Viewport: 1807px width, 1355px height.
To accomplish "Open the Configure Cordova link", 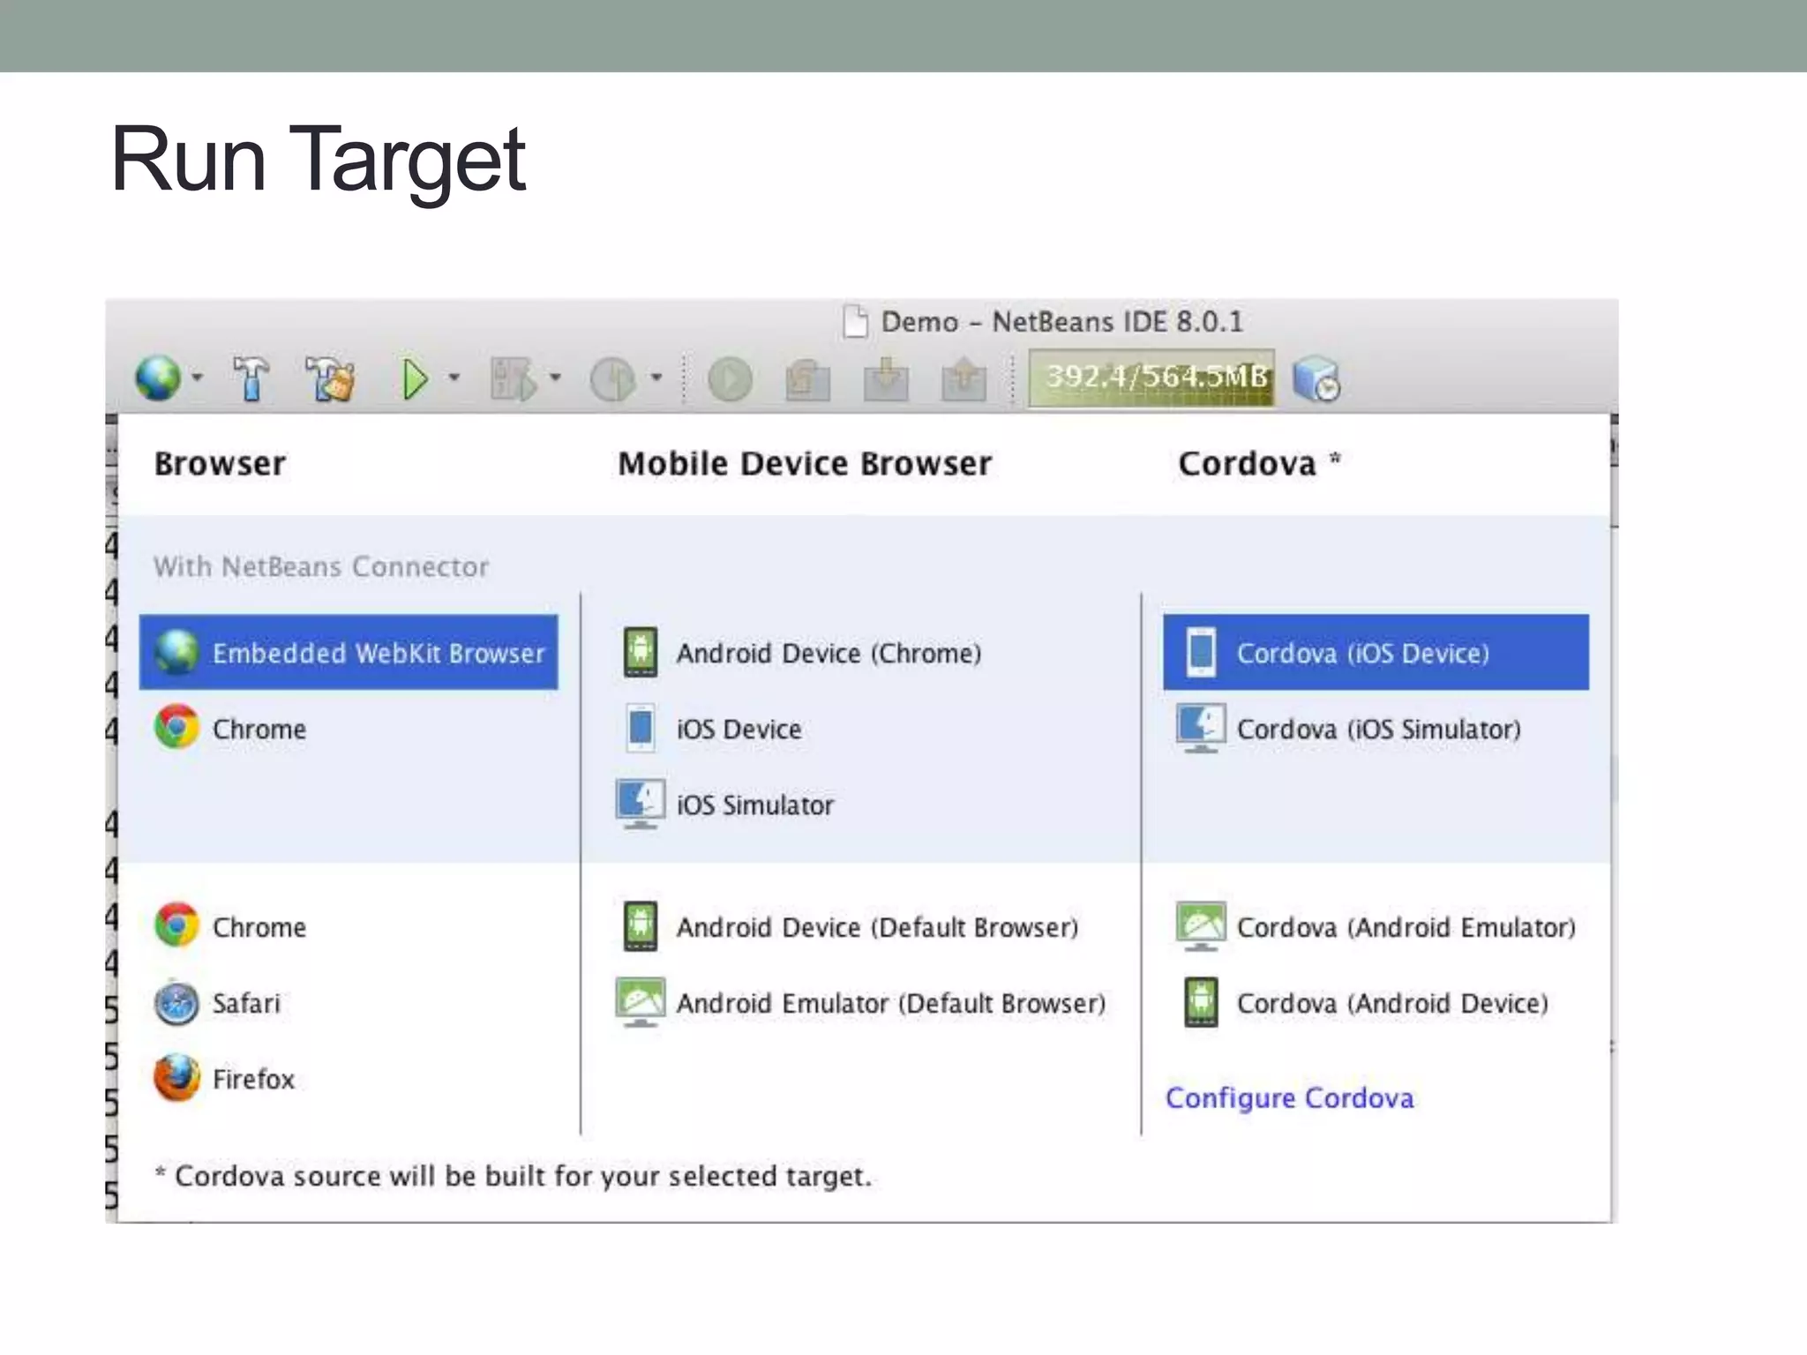I will (x=1289, y=1098).
